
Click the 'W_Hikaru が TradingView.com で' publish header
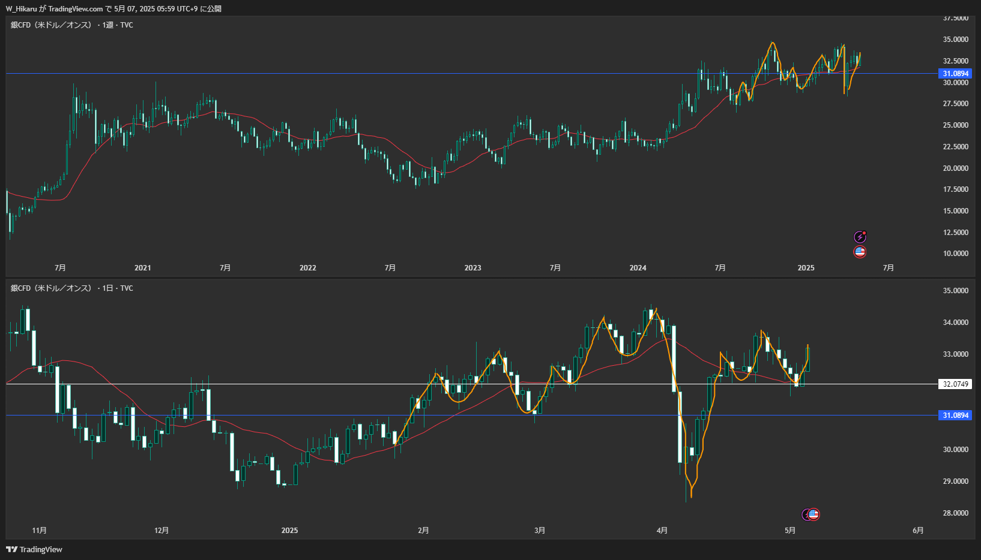[x=59, y=8]
